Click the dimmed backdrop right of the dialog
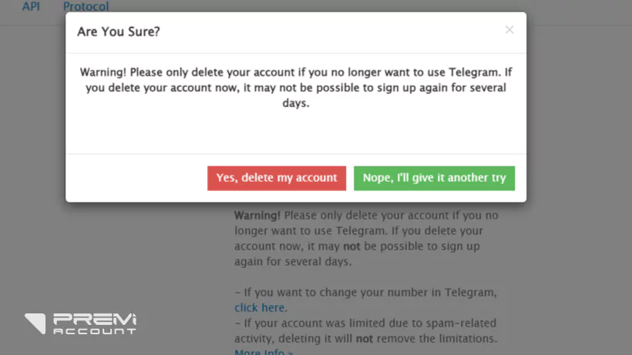Screen dimensions: 632x355 pyautogui.click(x=578, y=154)
